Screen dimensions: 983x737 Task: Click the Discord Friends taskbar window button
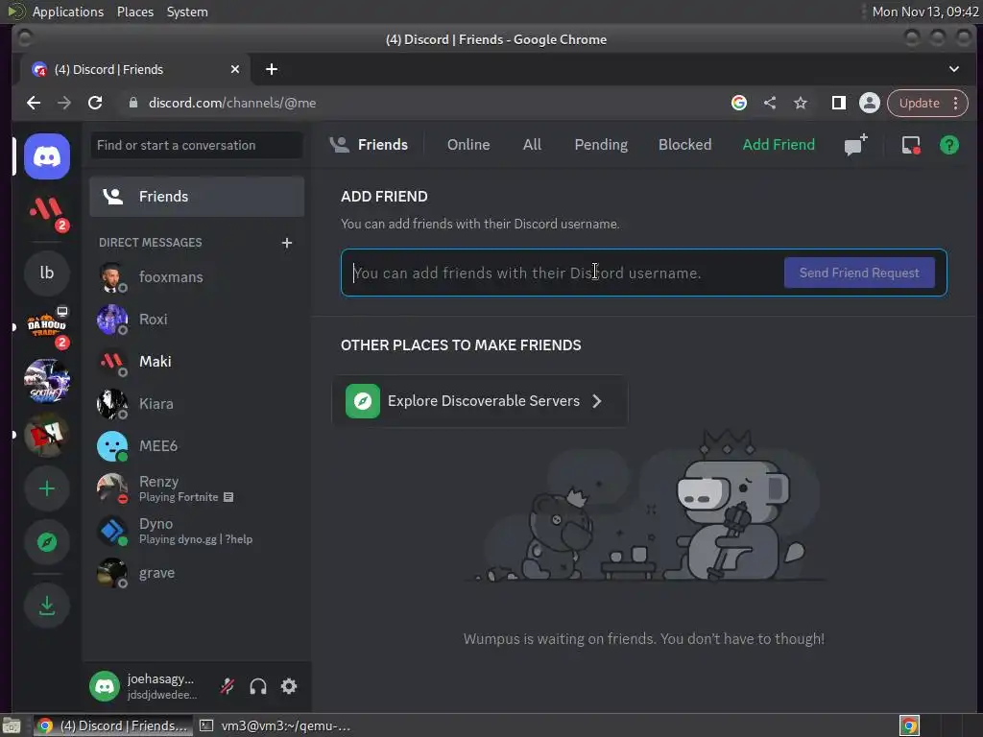[x=113, y=725]
